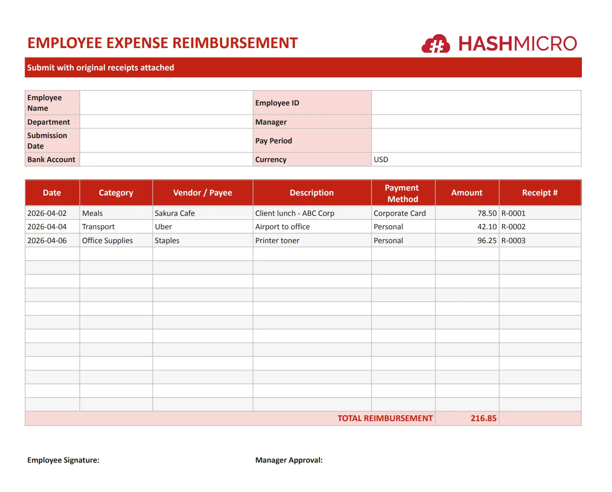Click the Submission Date value cell
The width and height of the screenshot is (612, 492).
(x=166, y=141)
